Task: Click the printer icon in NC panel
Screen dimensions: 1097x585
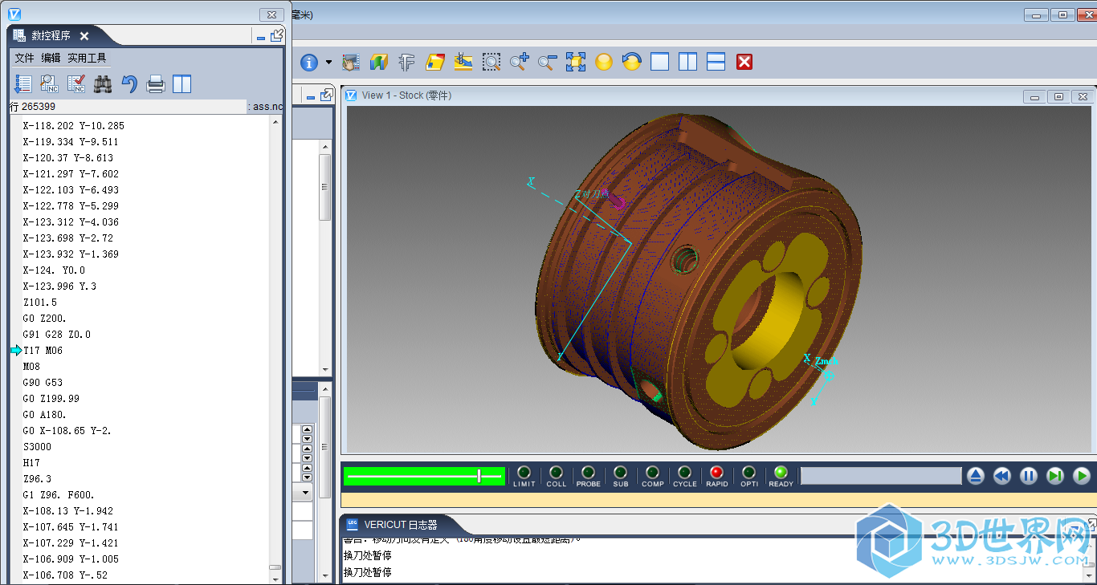Action: [156, 83]
